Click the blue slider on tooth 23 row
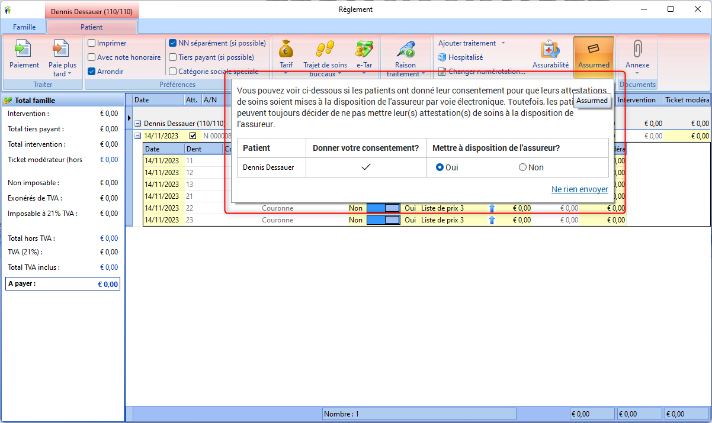712x423 pixels. 383,220
